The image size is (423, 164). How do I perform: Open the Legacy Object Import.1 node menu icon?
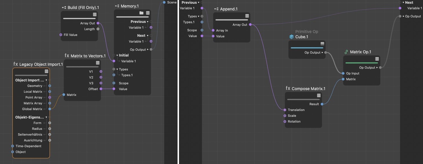coord(46,71)
